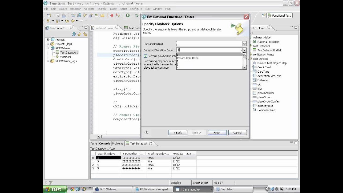Select 'Iterate Until Done' from the list
The height and width of the screenshot is (193, 343).
pos(188,58)
